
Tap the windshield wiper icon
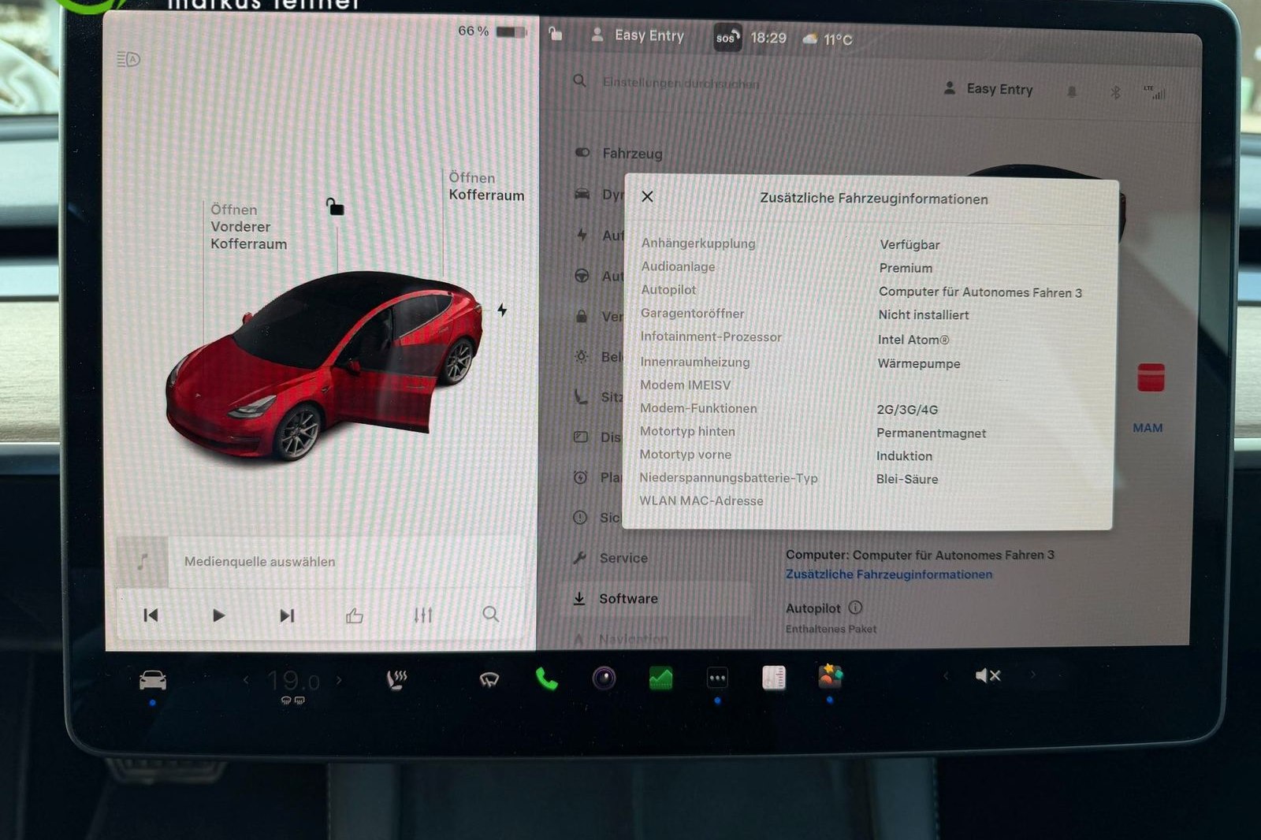click(489, 678)
